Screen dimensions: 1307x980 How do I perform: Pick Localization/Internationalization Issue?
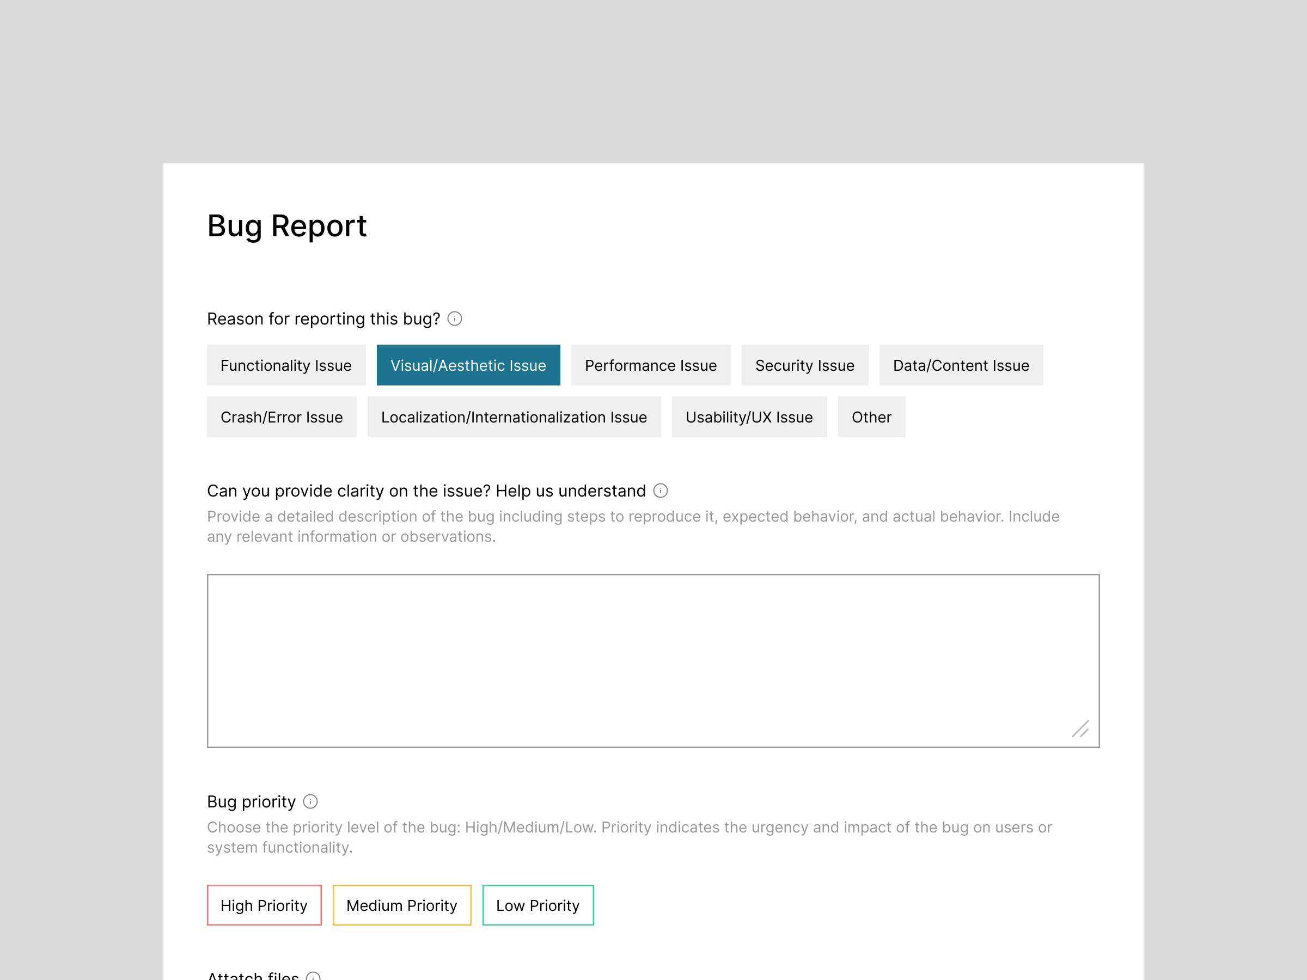[x=514, y=417]
